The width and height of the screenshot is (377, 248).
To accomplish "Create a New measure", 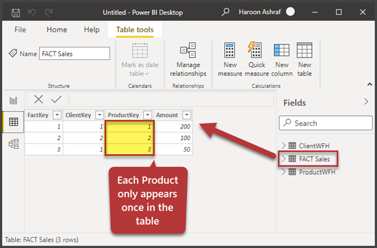I will [230, 59].
